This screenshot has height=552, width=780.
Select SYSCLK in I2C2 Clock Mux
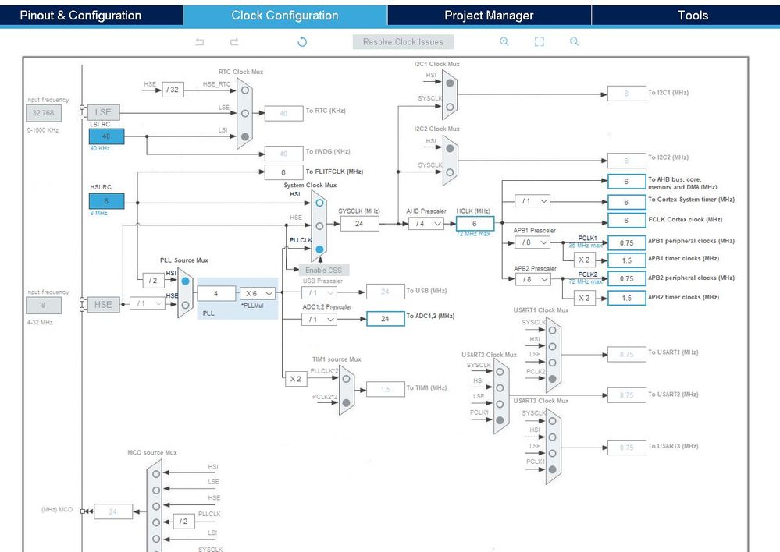451,172
